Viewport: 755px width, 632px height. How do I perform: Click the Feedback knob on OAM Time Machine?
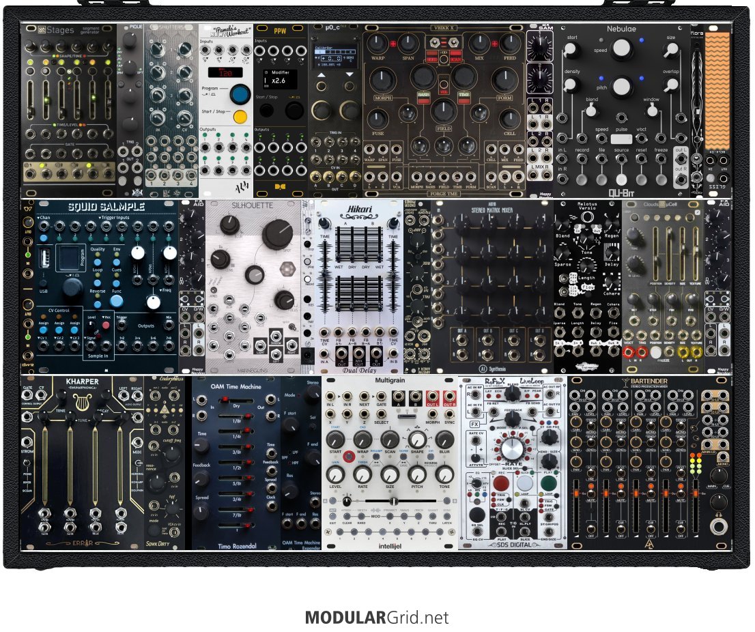tap(202, 478)
